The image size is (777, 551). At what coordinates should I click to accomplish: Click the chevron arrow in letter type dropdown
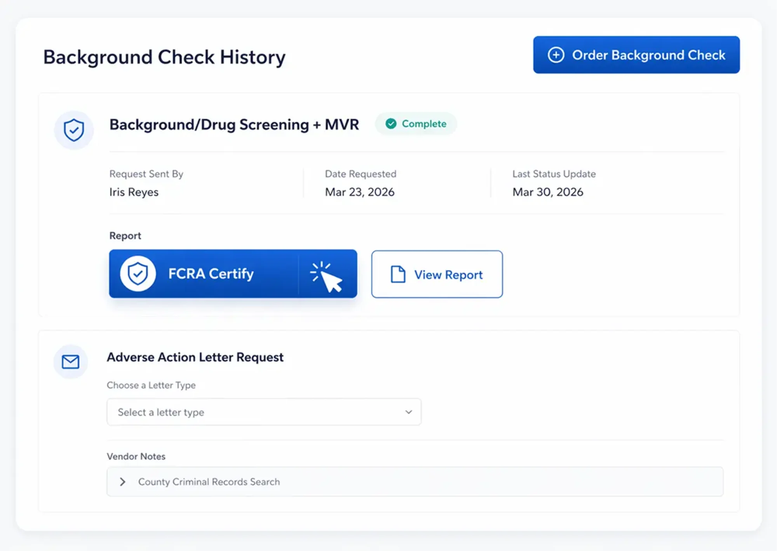[409, 412]
